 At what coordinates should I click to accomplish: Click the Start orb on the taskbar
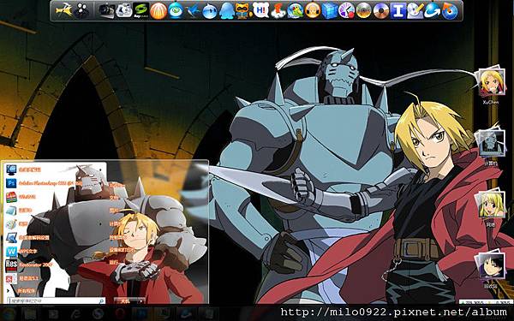[8, 314]
